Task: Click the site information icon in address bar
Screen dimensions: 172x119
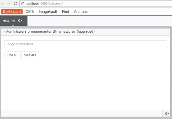Action: click(x=23, y=4)
